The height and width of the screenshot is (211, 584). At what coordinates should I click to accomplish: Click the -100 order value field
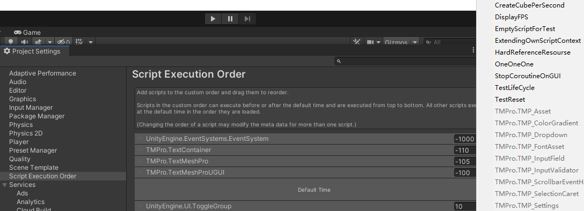pyautogui.click(x=465, y=172)
